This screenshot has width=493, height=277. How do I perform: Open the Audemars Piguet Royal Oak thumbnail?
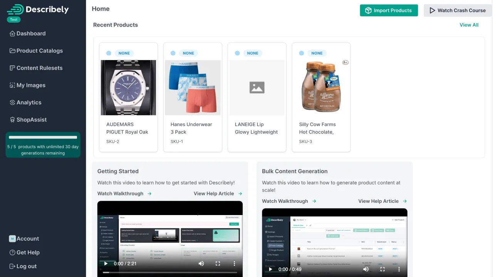pos(128,88)
